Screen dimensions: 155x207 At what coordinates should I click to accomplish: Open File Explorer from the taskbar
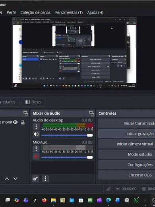(53, 200)
